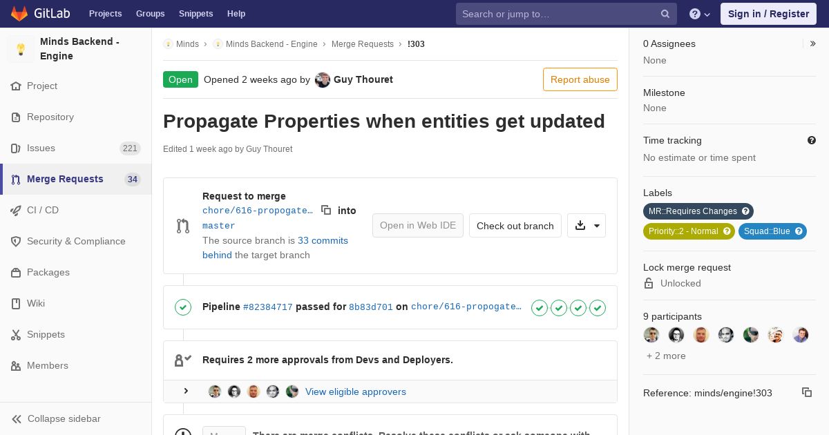Screen dimensions: 829x435
Task: Open Projects menu in top bar
Action: [x=105, y=14]
